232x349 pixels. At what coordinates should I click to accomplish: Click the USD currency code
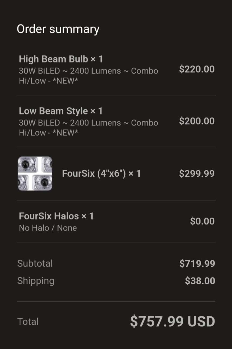(x=201, y=321)
